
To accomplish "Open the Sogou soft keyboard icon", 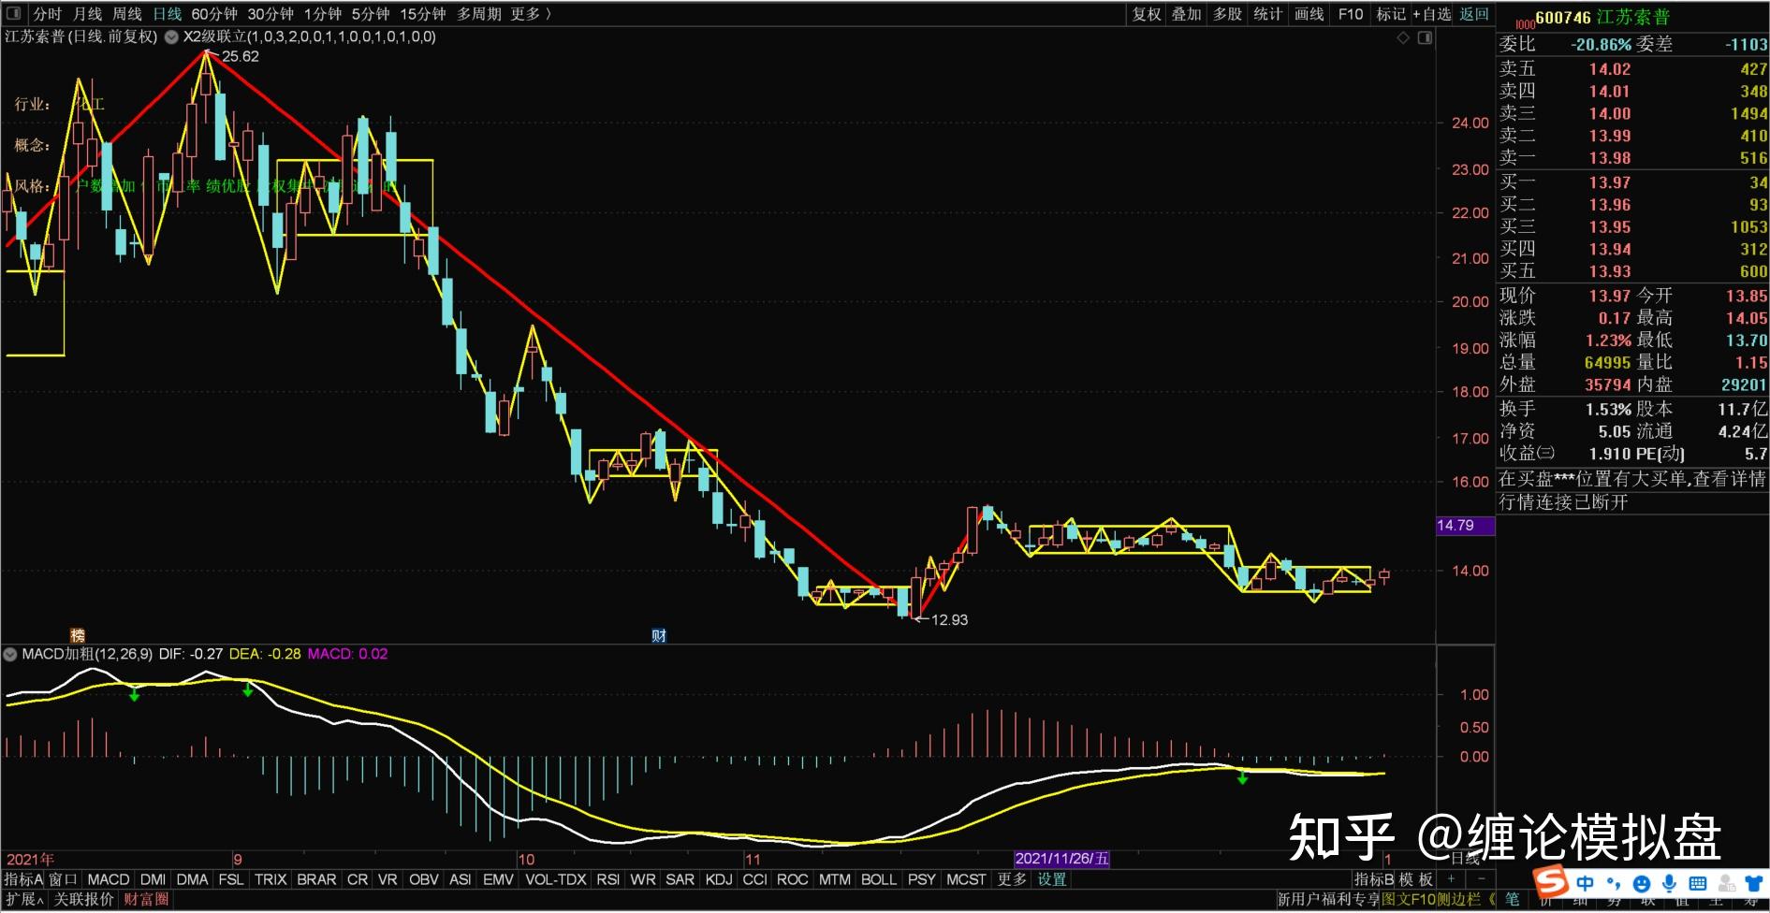I will [x=1697, y=884].
